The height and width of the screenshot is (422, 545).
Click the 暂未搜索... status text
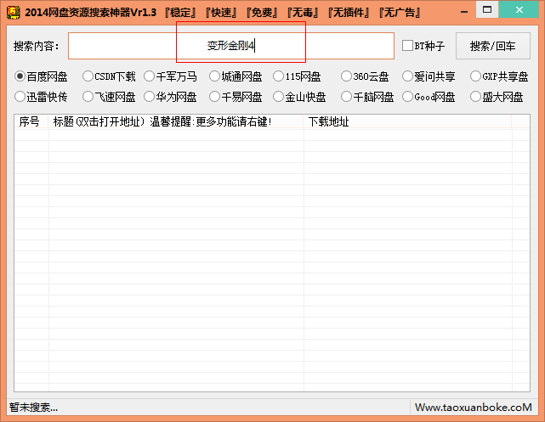[33, 408]
